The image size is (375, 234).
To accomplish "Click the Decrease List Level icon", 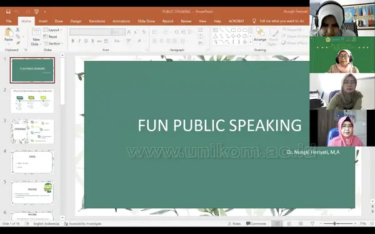I will click(x=176, y=32).
